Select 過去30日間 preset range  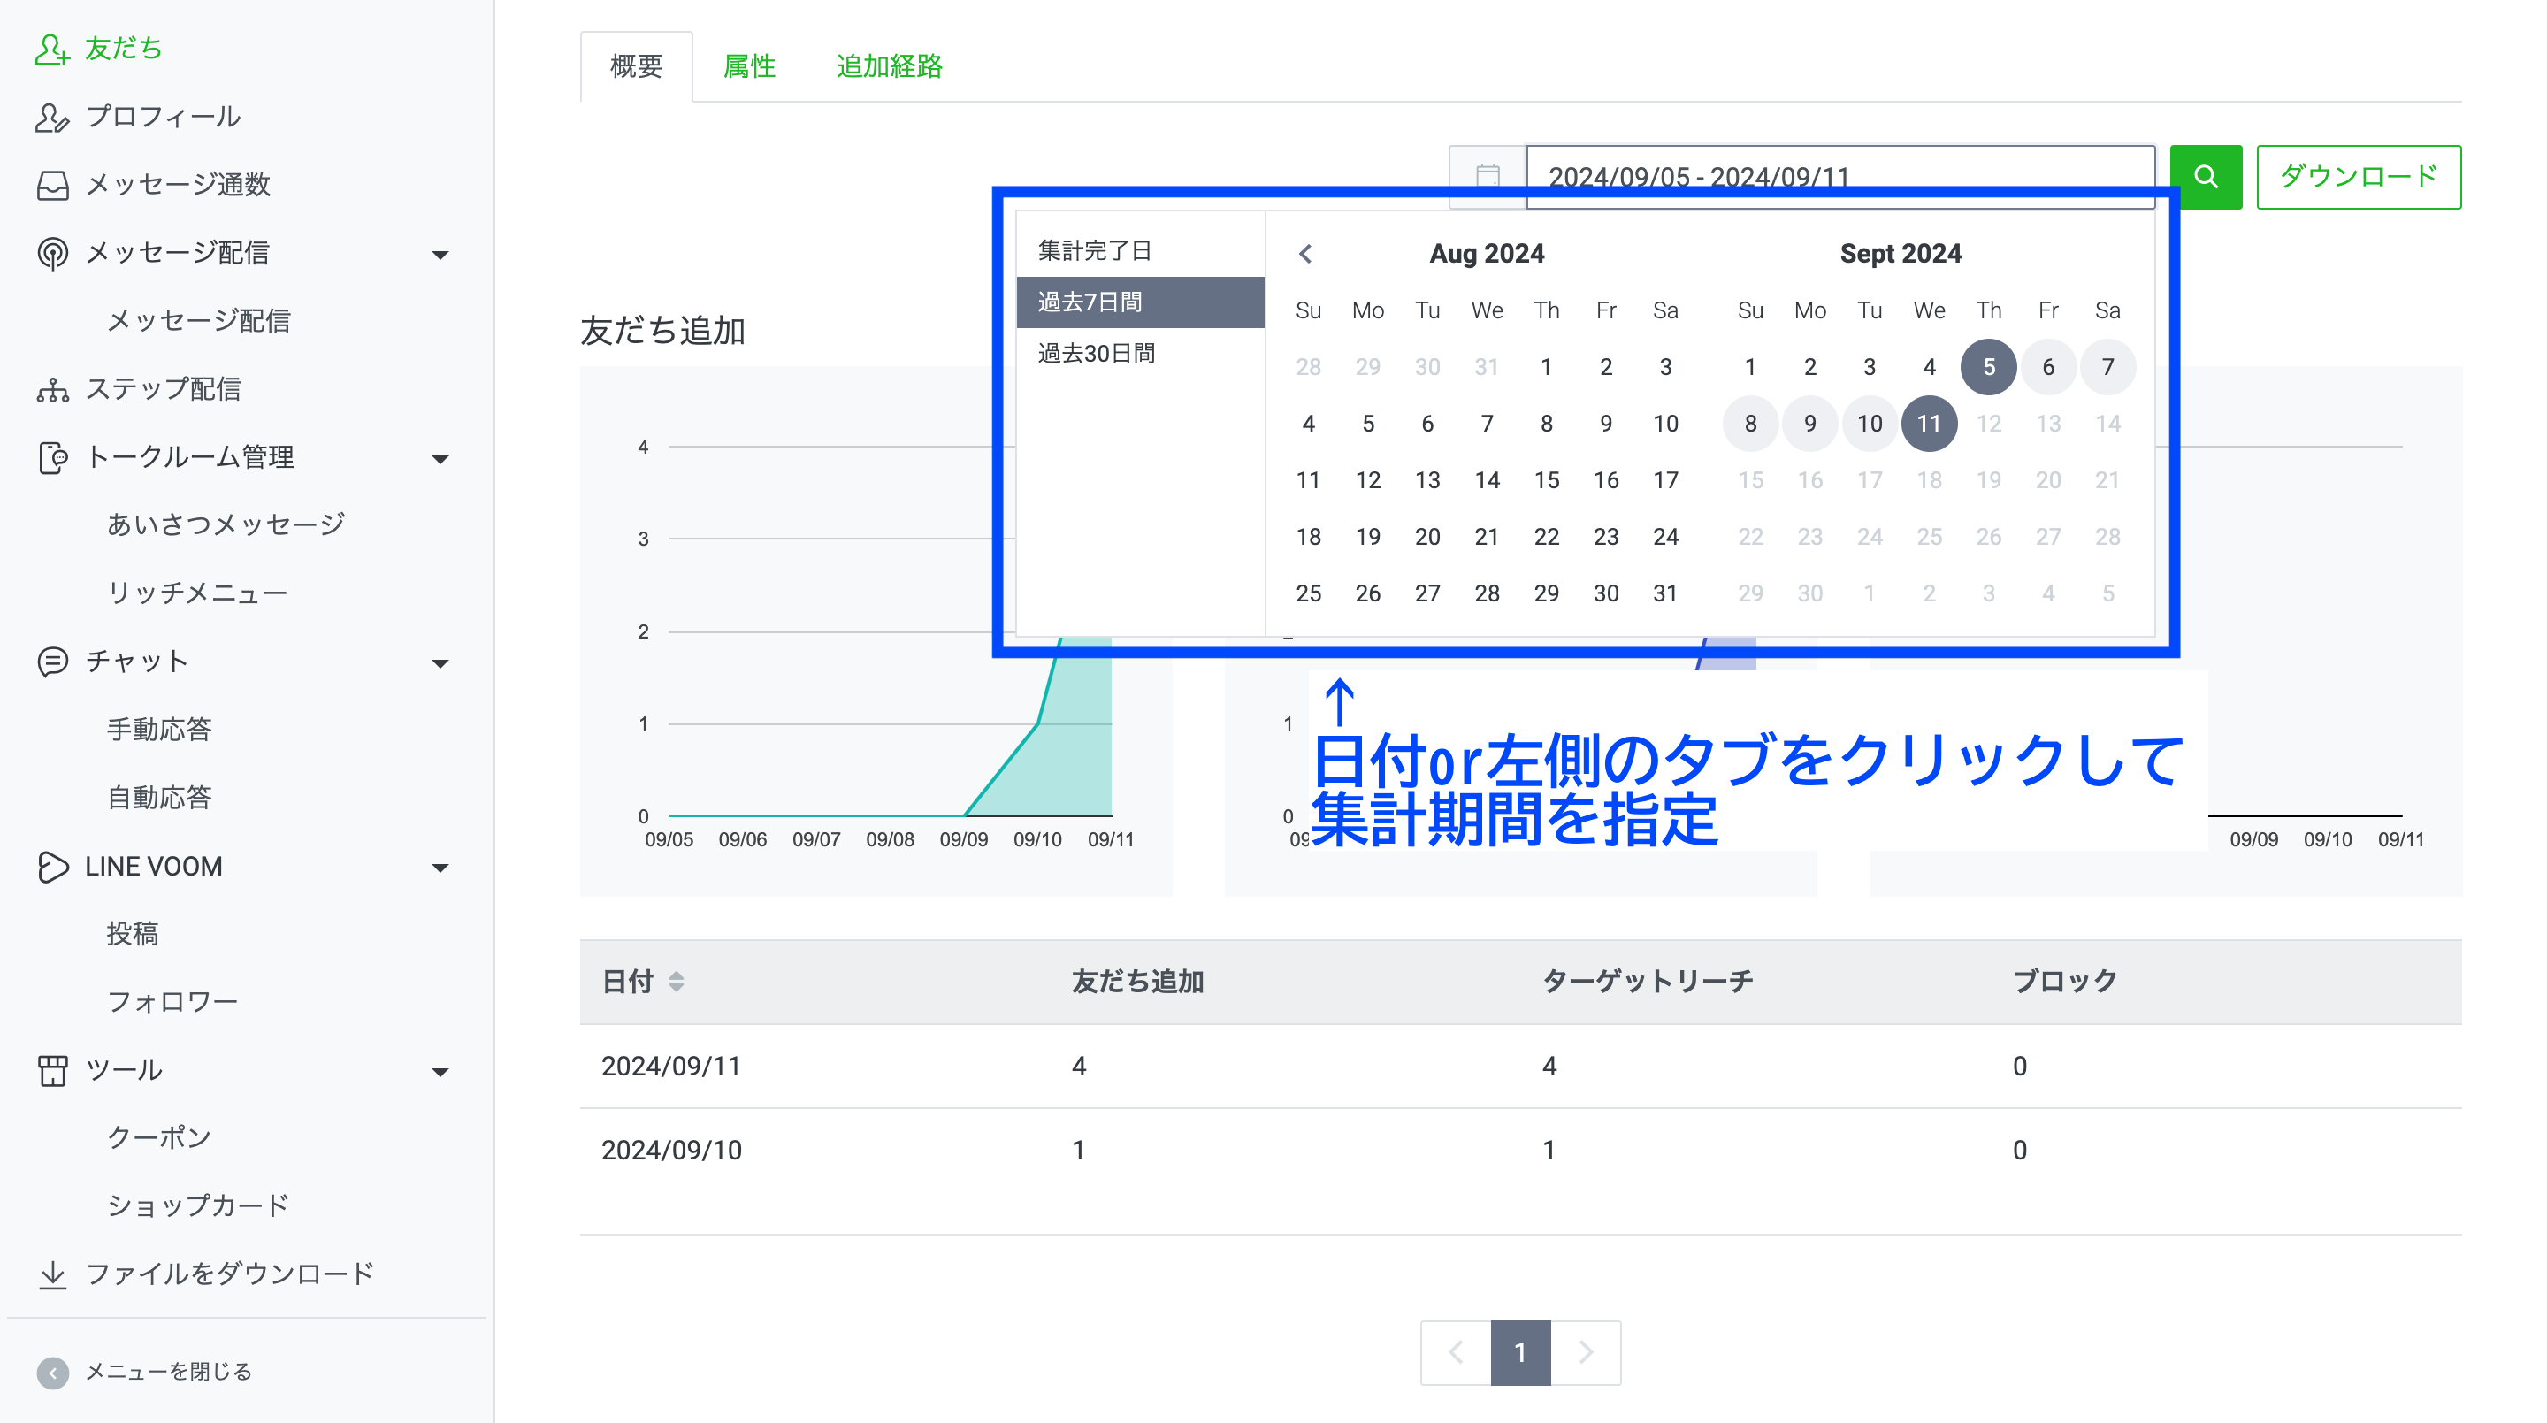point(1096,353)
